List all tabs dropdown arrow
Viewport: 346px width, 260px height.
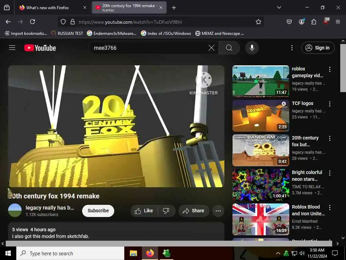(x=279, y=7)
